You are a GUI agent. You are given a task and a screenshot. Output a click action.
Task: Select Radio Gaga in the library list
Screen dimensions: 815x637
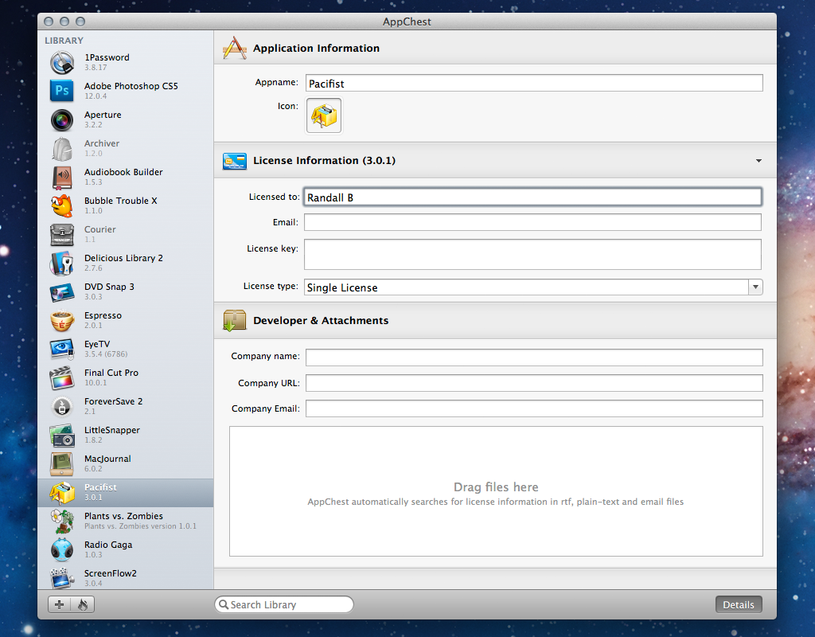click(x=125, y=549)
